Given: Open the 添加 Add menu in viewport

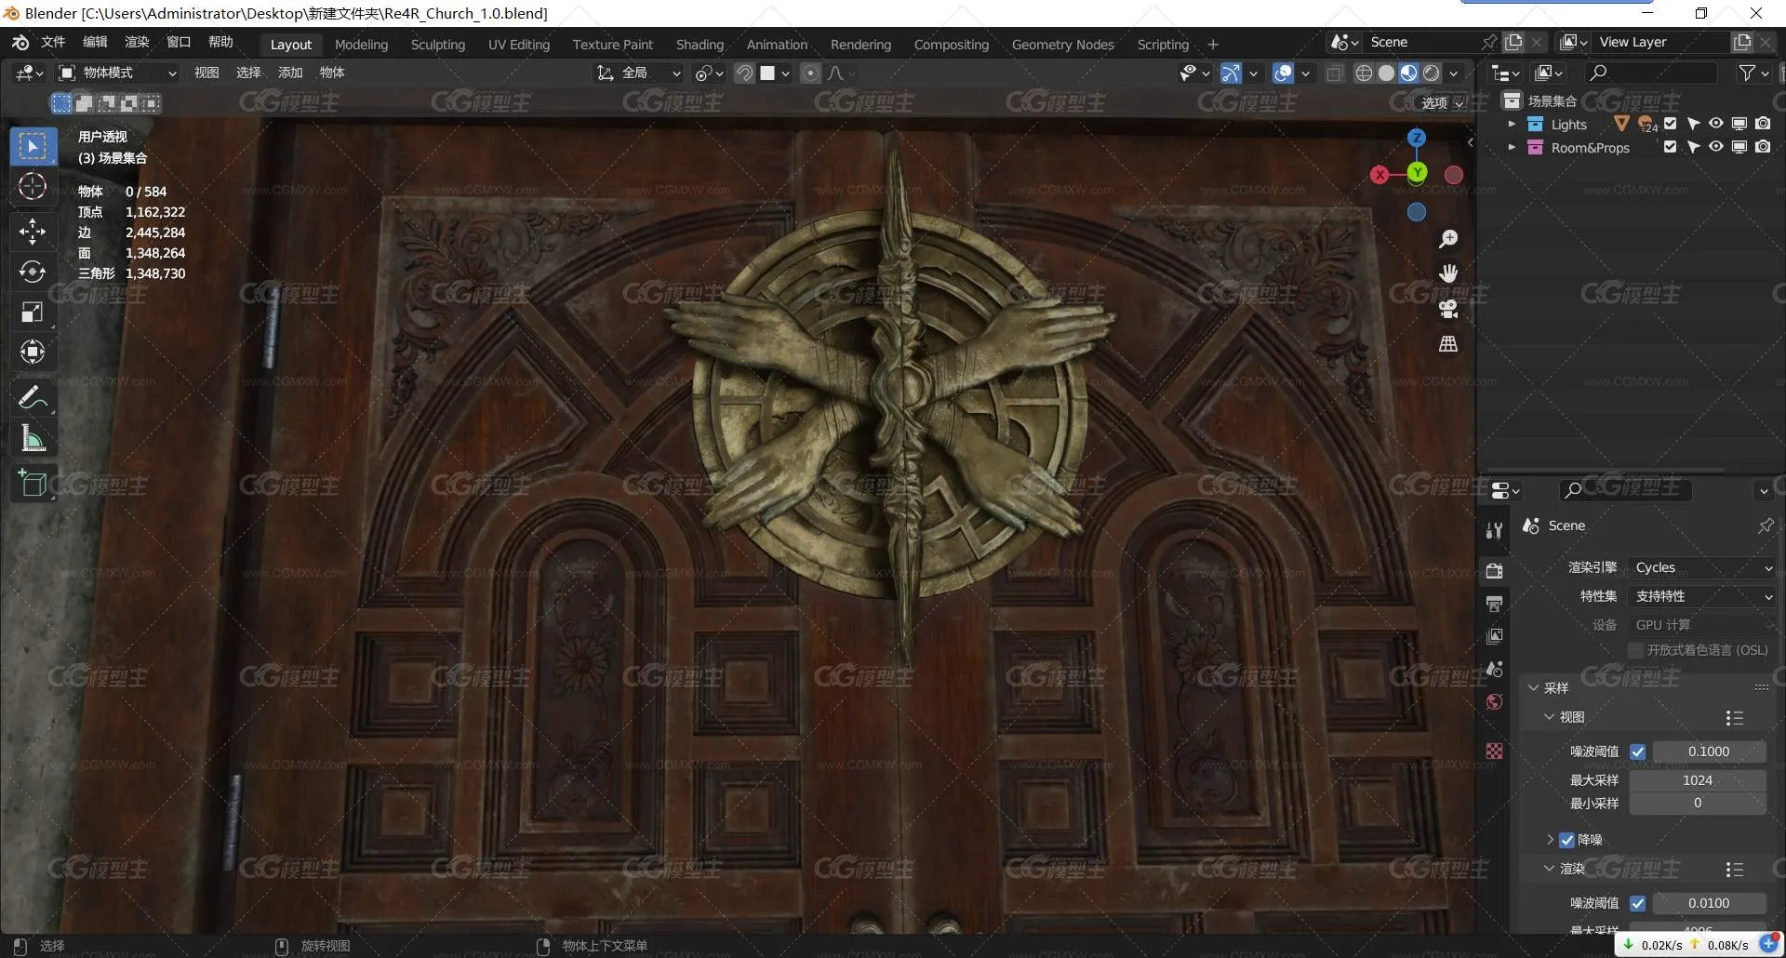Looking at the screenshot, I should 290,73.
